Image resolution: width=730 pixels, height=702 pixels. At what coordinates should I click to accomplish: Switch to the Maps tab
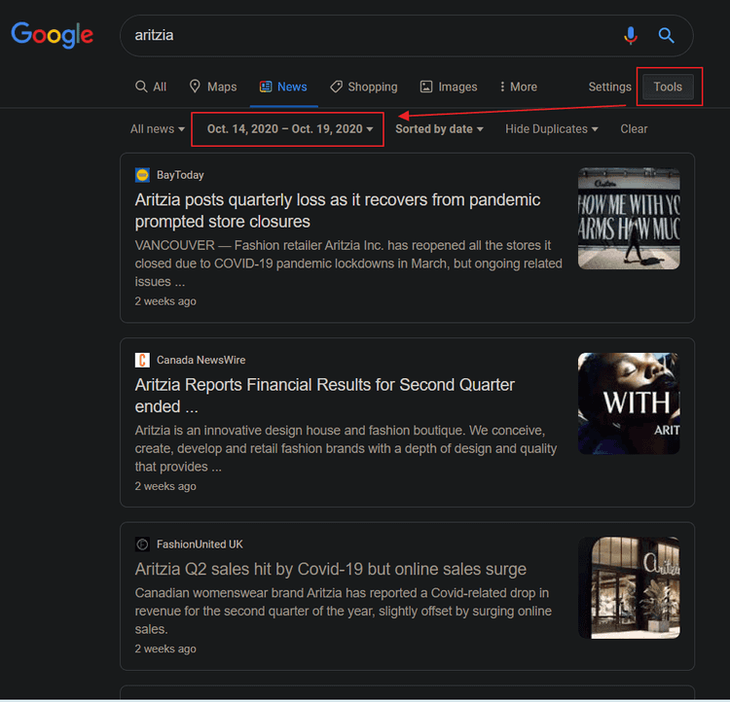(x=213, y=87)
